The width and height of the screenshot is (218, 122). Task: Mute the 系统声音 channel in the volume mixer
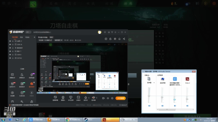point(163,106)
